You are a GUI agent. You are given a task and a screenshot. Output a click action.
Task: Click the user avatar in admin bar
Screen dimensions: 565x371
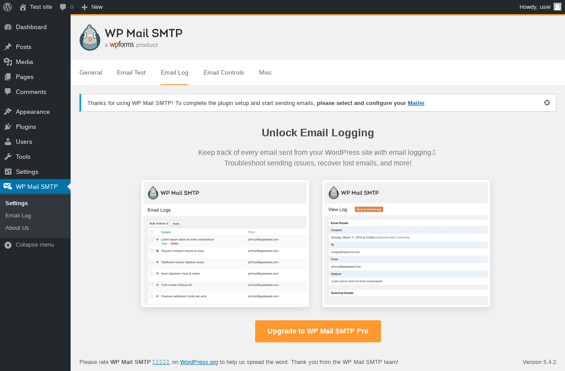(x=557, y=7)
